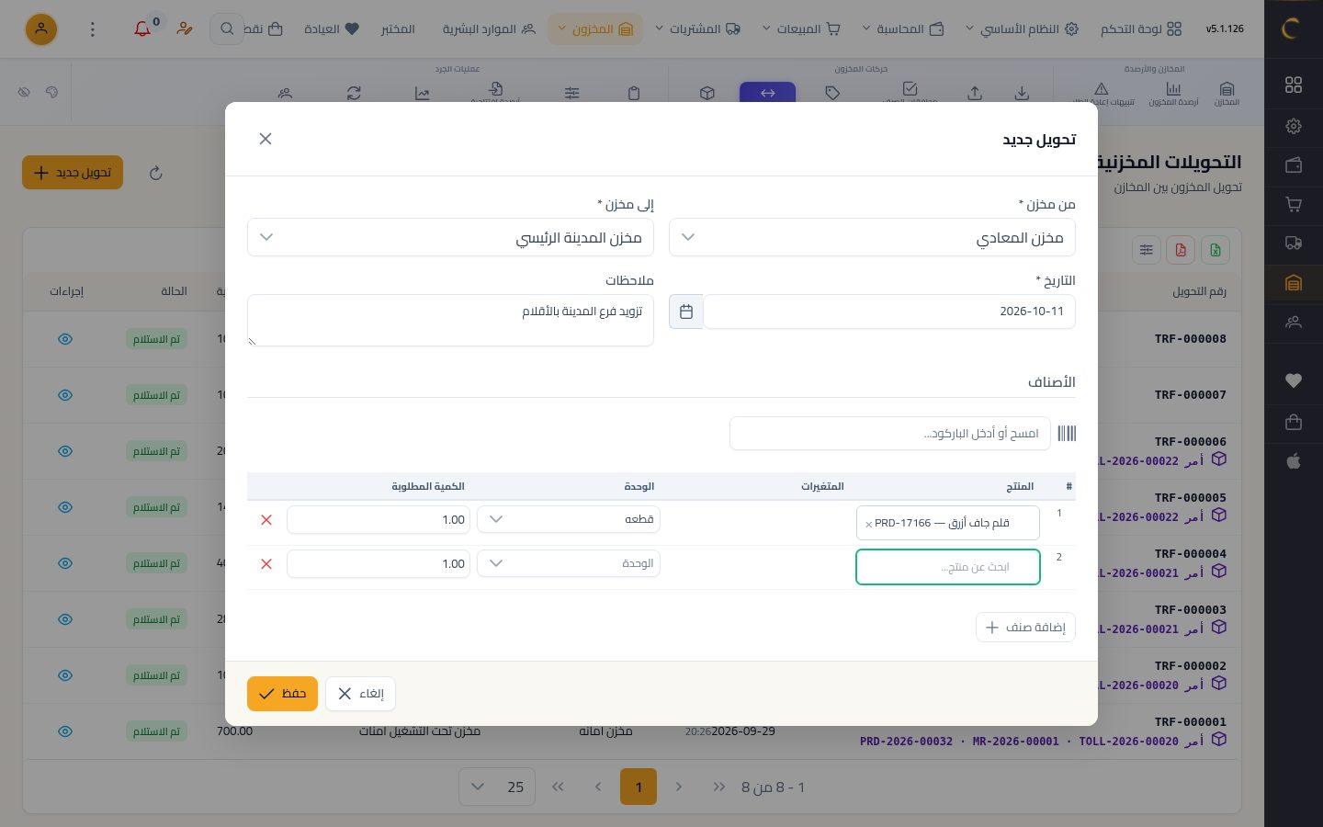View details eye icon for TRF-000004
1323x827 pixels.
pyautogui.click(x=65, y=563)
